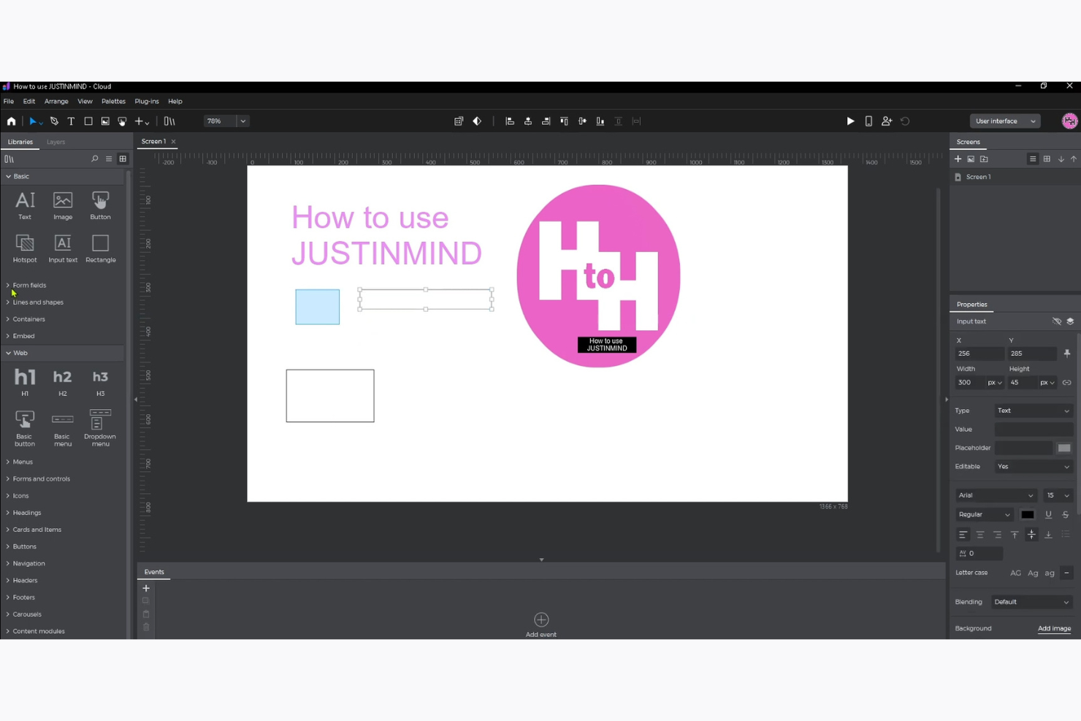Set uppercase AG letter case
This screenshot has width=1081, height=721.
(x=1015, y=573)
